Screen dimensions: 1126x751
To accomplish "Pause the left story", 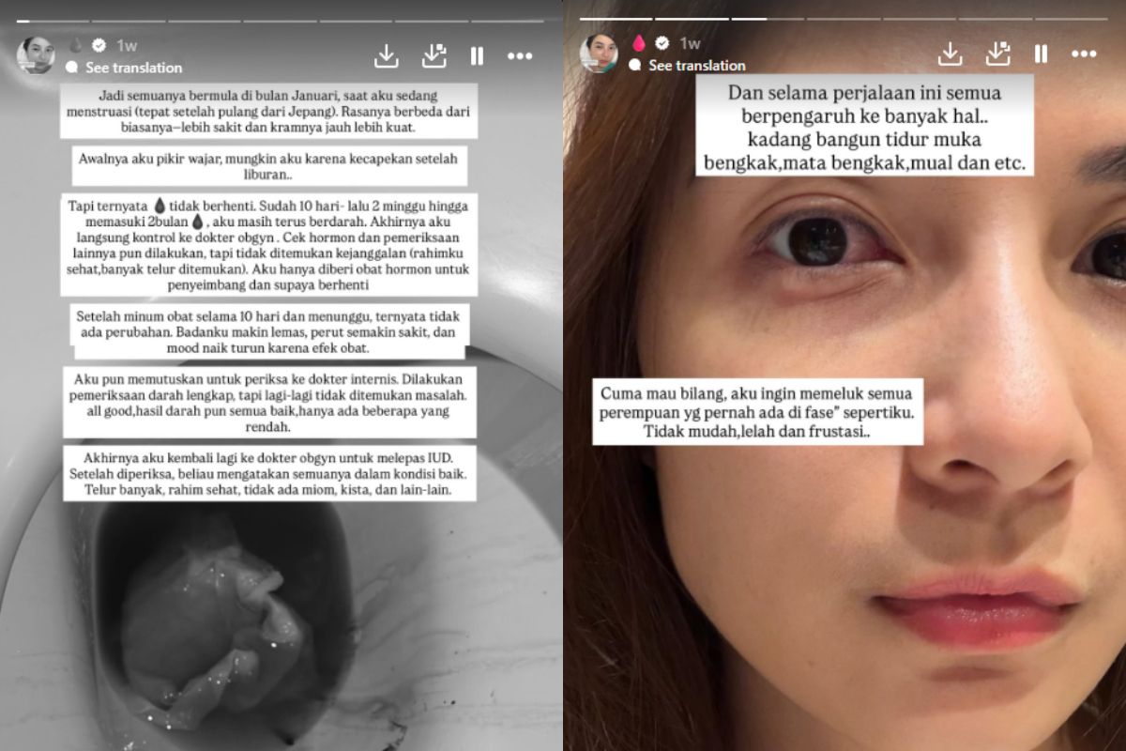I will [x=477, y=56].
